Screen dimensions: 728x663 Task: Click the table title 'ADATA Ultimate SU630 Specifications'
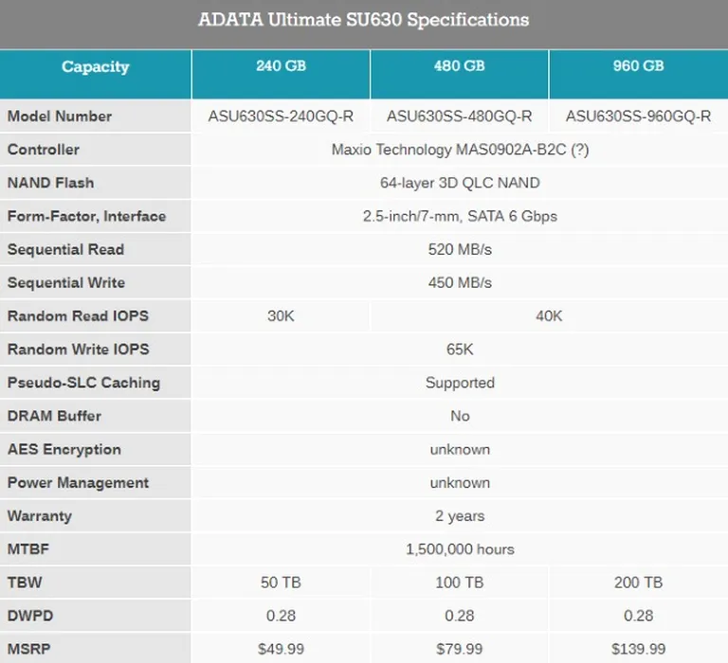coord(364,20)
